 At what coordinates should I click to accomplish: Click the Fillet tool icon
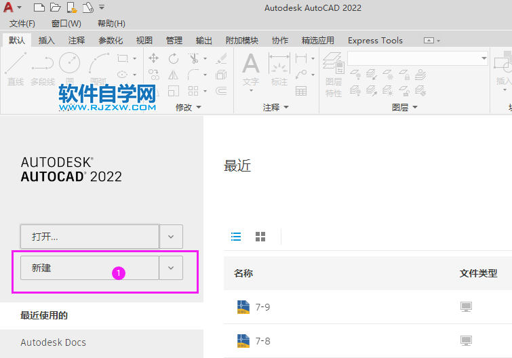point(194,75)
